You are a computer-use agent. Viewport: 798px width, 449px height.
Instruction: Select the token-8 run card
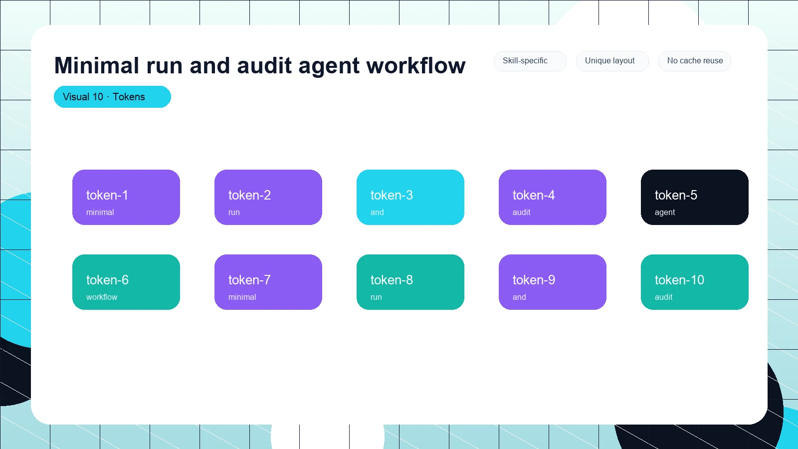(410, 282)
